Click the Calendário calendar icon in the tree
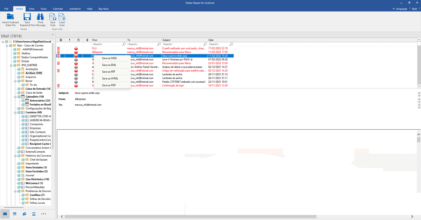Image resolution: width=421 pixels, height=220 pixels. pyautogui.click(x=23, y=96)
